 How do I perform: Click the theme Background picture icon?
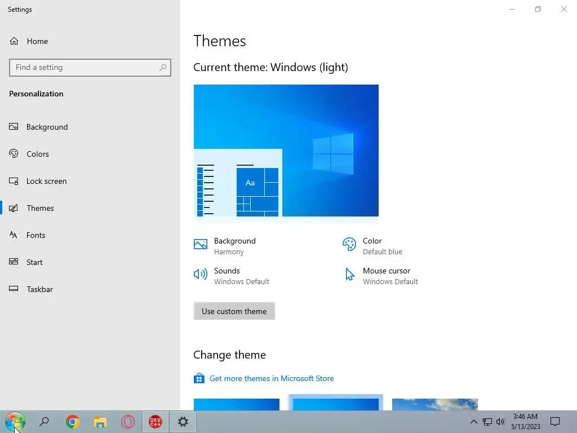pyautogui.click(x=201, y=244)
